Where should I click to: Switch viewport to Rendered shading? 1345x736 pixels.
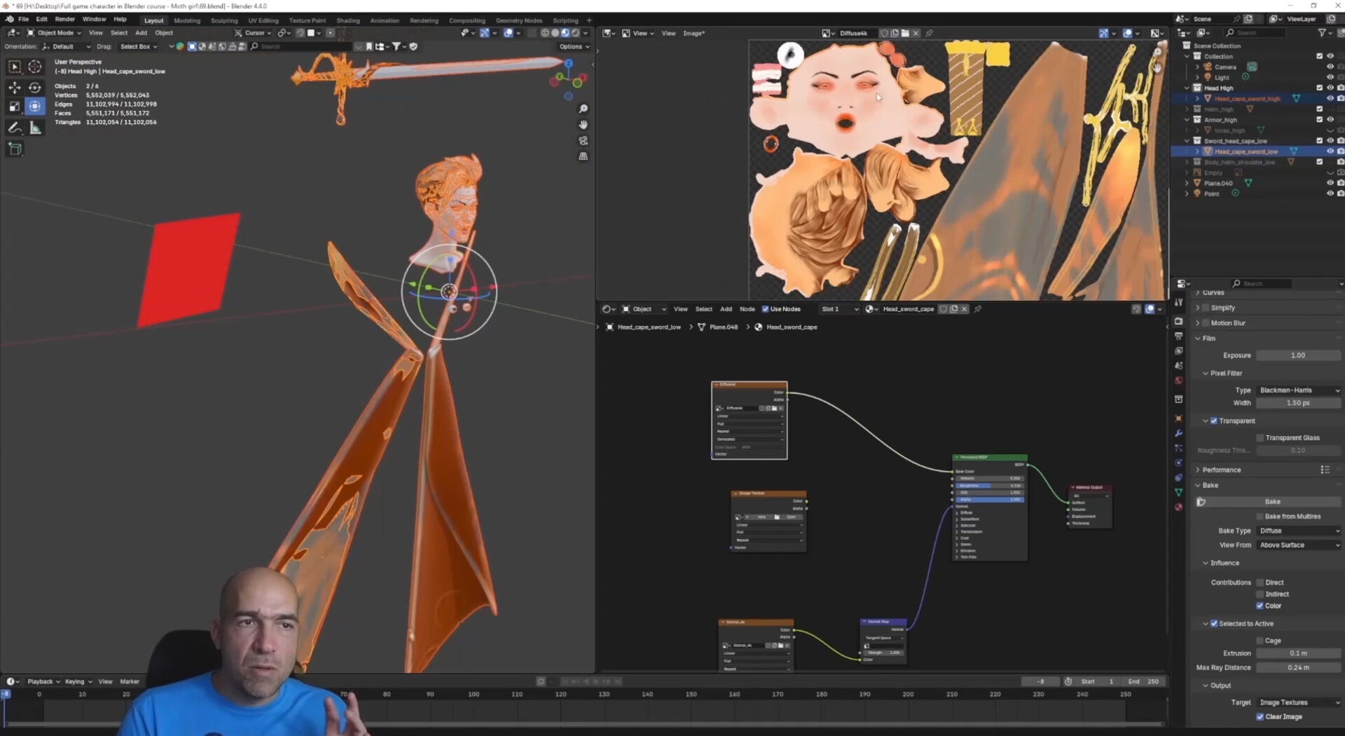575,33
